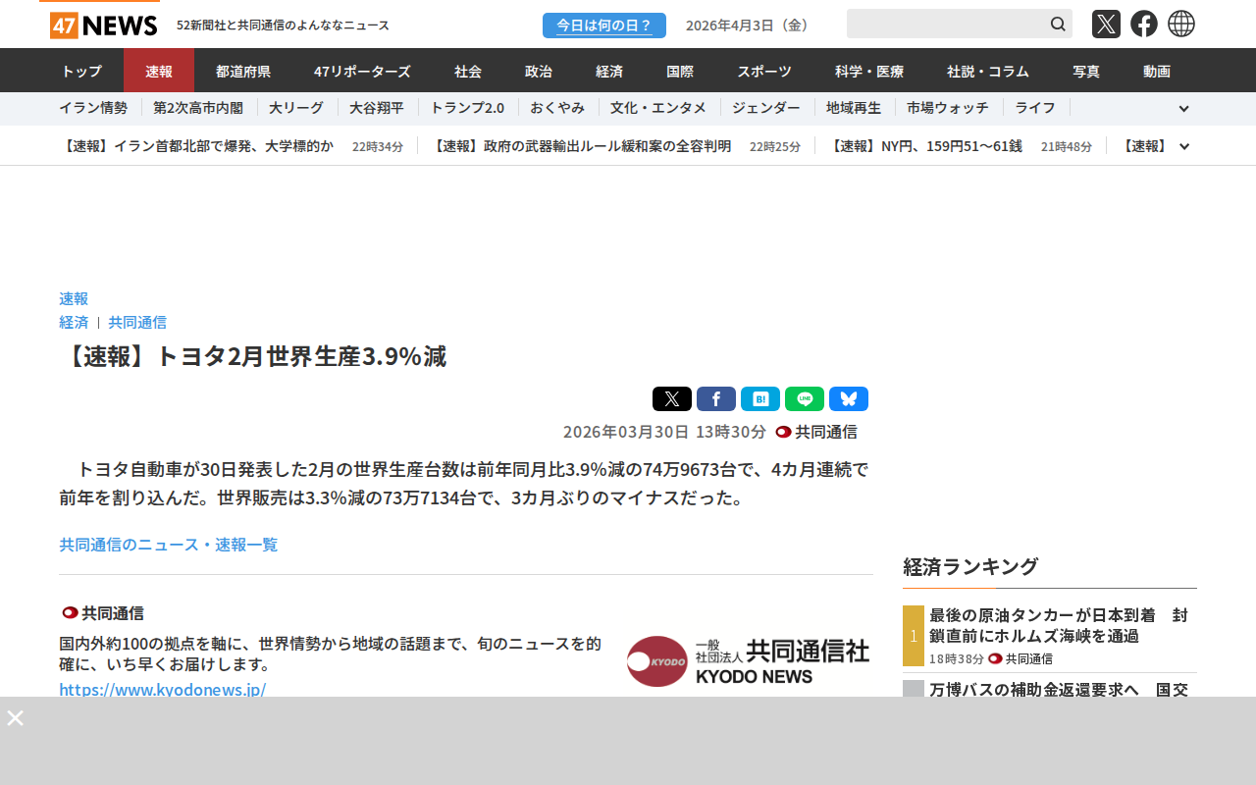Click the 経済 breadcrumb link
1256x785 pixels.
pyautogui.click(x=74, y=322)
